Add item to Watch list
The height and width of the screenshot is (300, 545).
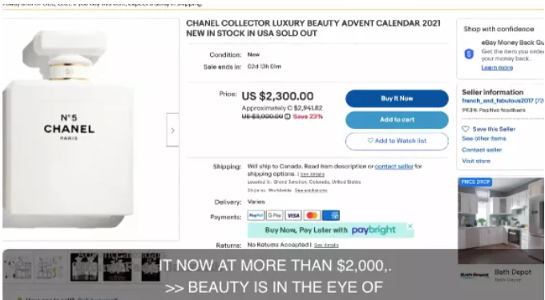pyautogui.click(x=397, y=141)
